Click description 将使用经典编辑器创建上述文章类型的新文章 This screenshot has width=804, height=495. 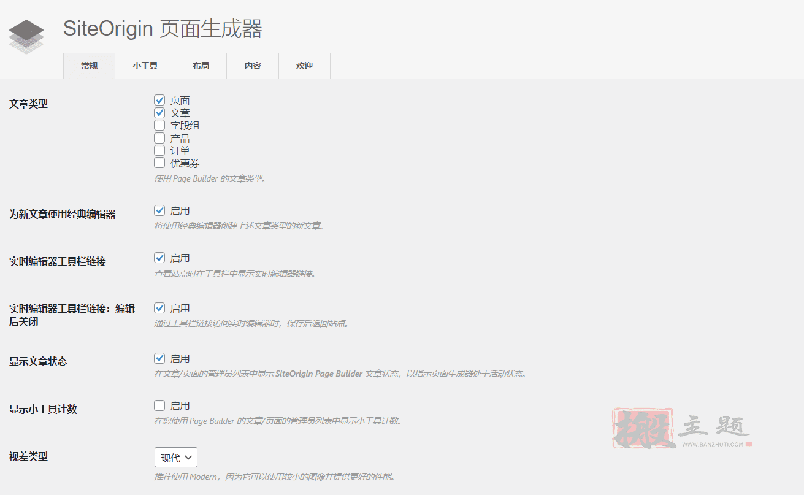(239, 226)
